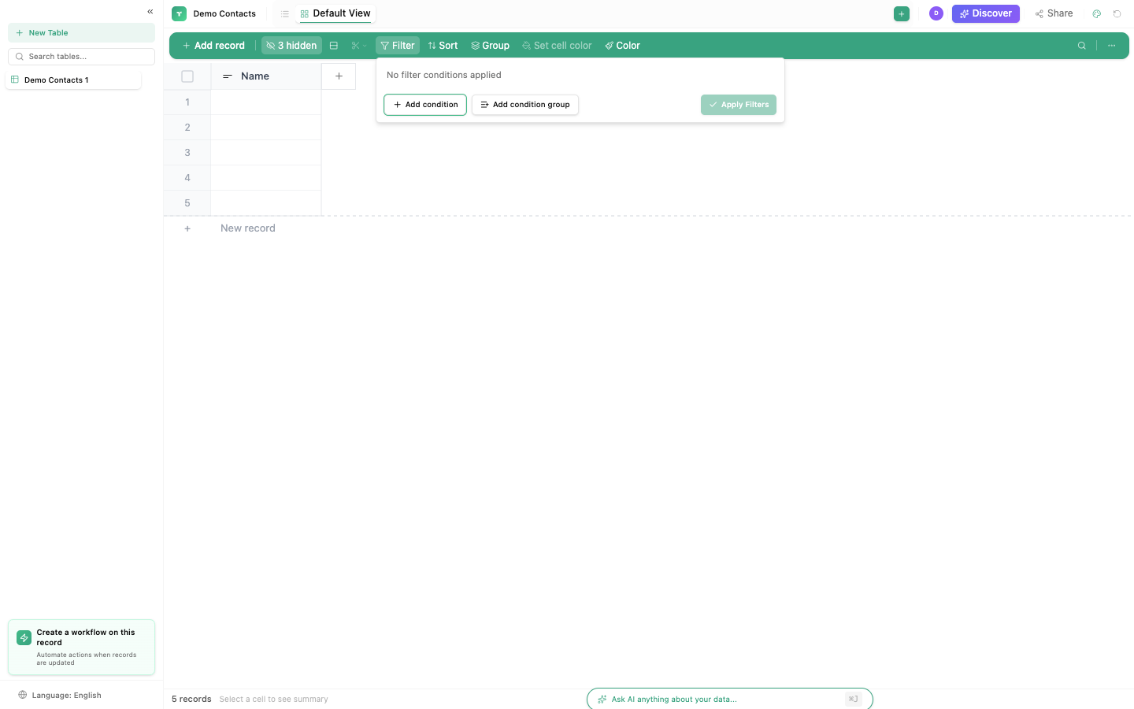Click the row height icon in toolbar

pos(334,46)
